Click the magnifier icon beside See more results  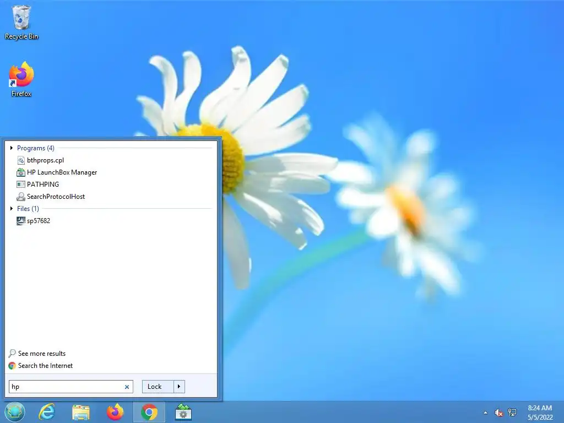point(12,353)
